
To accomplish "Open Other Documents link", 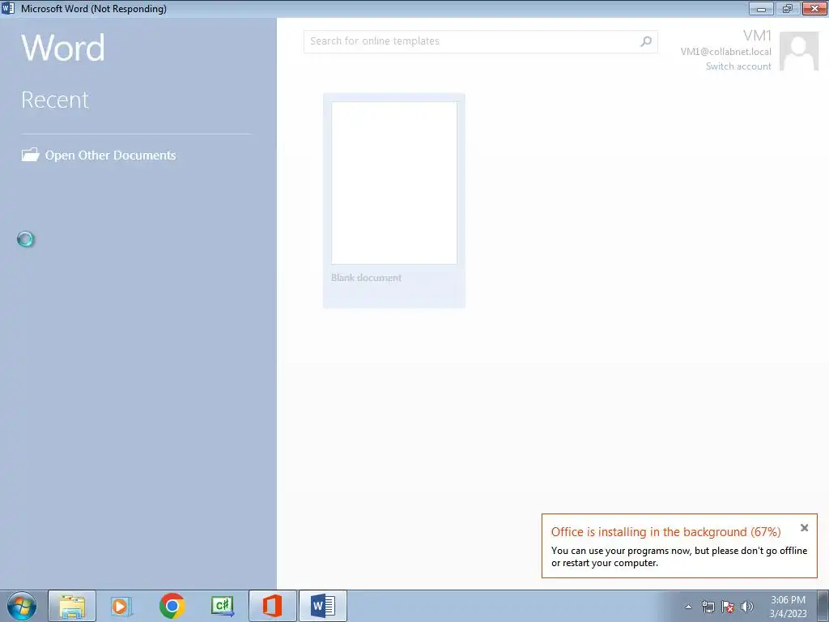I will coord(110,155).
